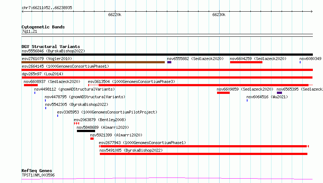The width and height of the screenshot is (323, 183).
Task: Open the nsv6604259 (Sedlazeck2020) label
Action: (x=258, y=59)
